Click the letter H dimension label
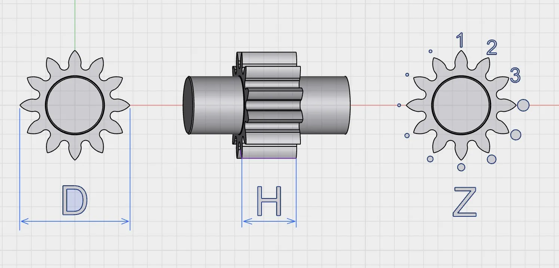Viewport: 559px width, 268px height. (x=269, y=201)
